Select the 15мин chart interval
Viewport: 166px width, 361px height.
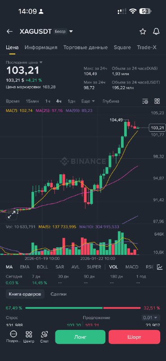pyautogui.click(x=32, y=101)
